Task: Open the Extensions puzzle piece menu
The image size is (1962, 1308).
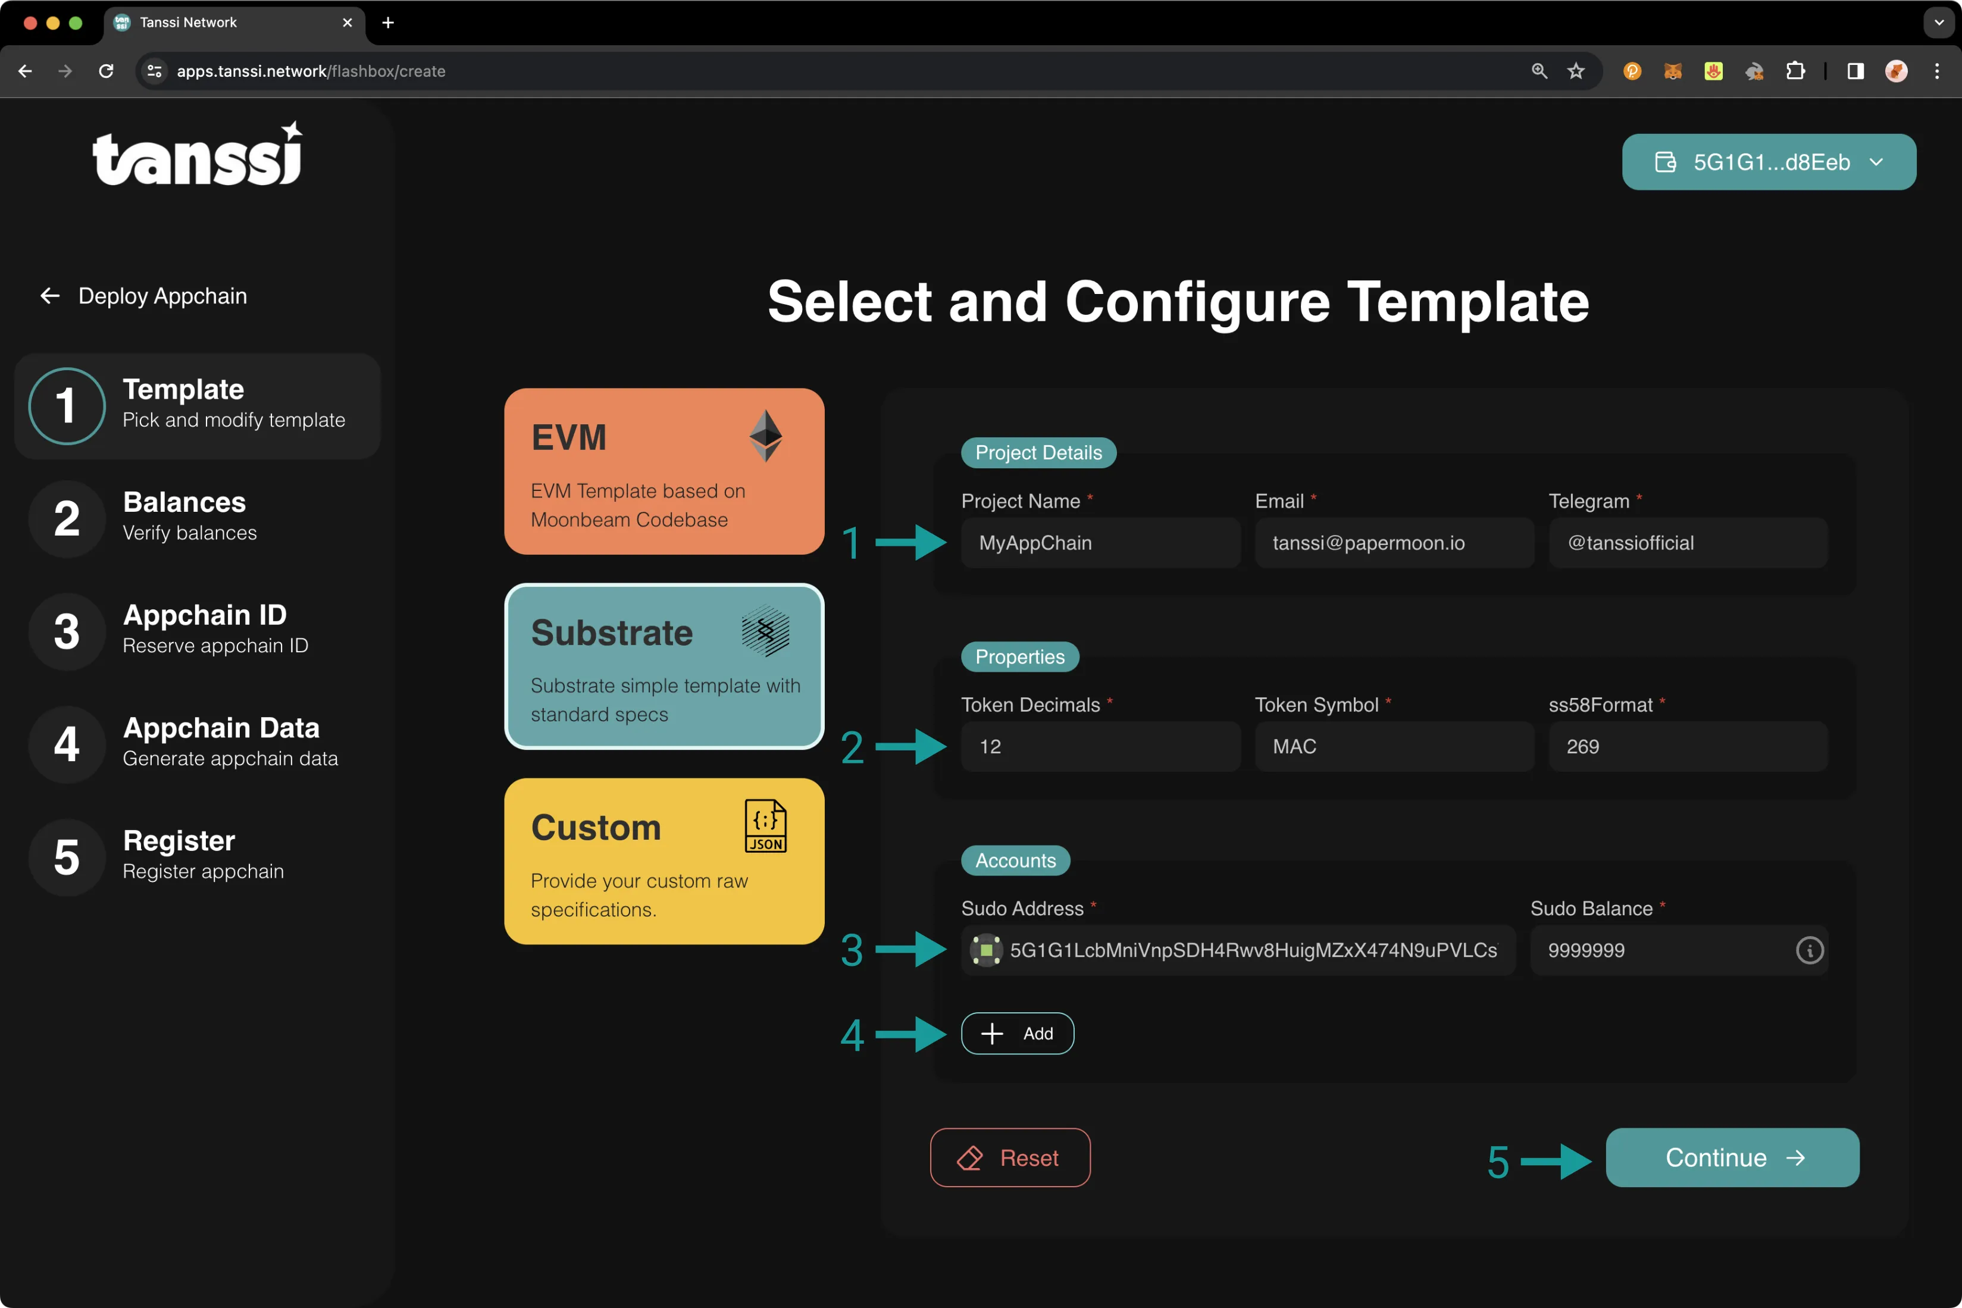Action: (x=1795, y=71)
